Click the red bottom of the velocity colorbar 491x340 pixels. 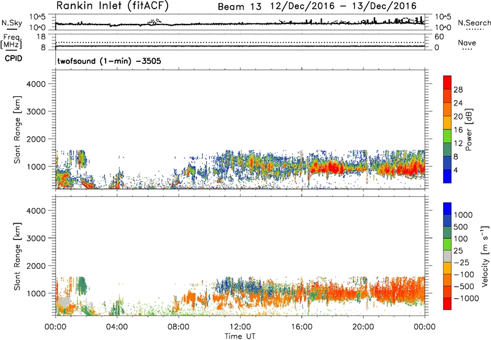(x=447, y=304)
